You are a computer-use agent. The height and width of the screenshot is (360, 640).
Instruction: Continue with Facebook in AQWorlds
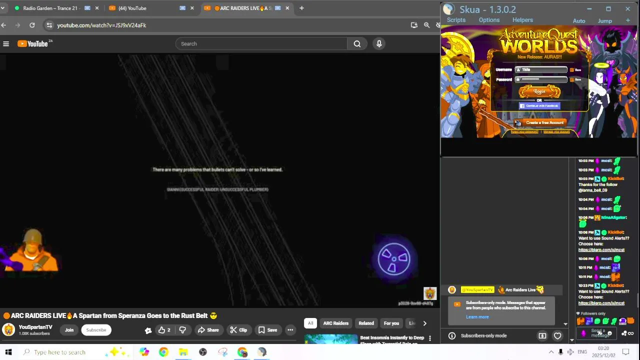[539, 106]
